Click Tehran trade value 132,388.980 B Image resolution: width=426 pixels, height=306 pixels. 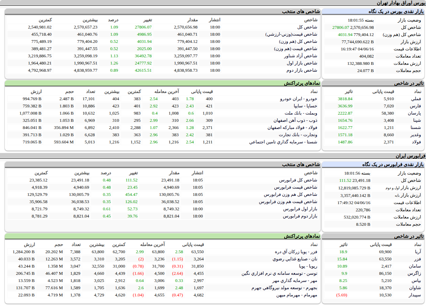pos(360,63)
